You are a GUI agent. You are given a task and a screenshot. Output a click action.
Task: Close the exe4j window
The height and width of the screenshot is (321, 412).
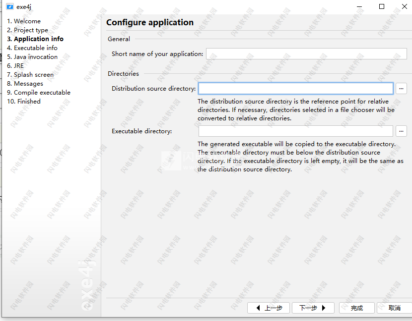click(405, 6)
